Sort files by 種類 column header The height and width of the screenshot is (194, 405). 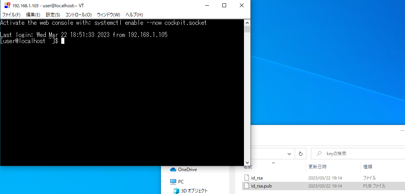click(368, 167)
